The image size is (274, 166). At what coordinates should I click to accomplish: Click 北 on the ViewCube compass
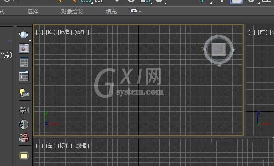pyautogui.click(x=219, y=35)
